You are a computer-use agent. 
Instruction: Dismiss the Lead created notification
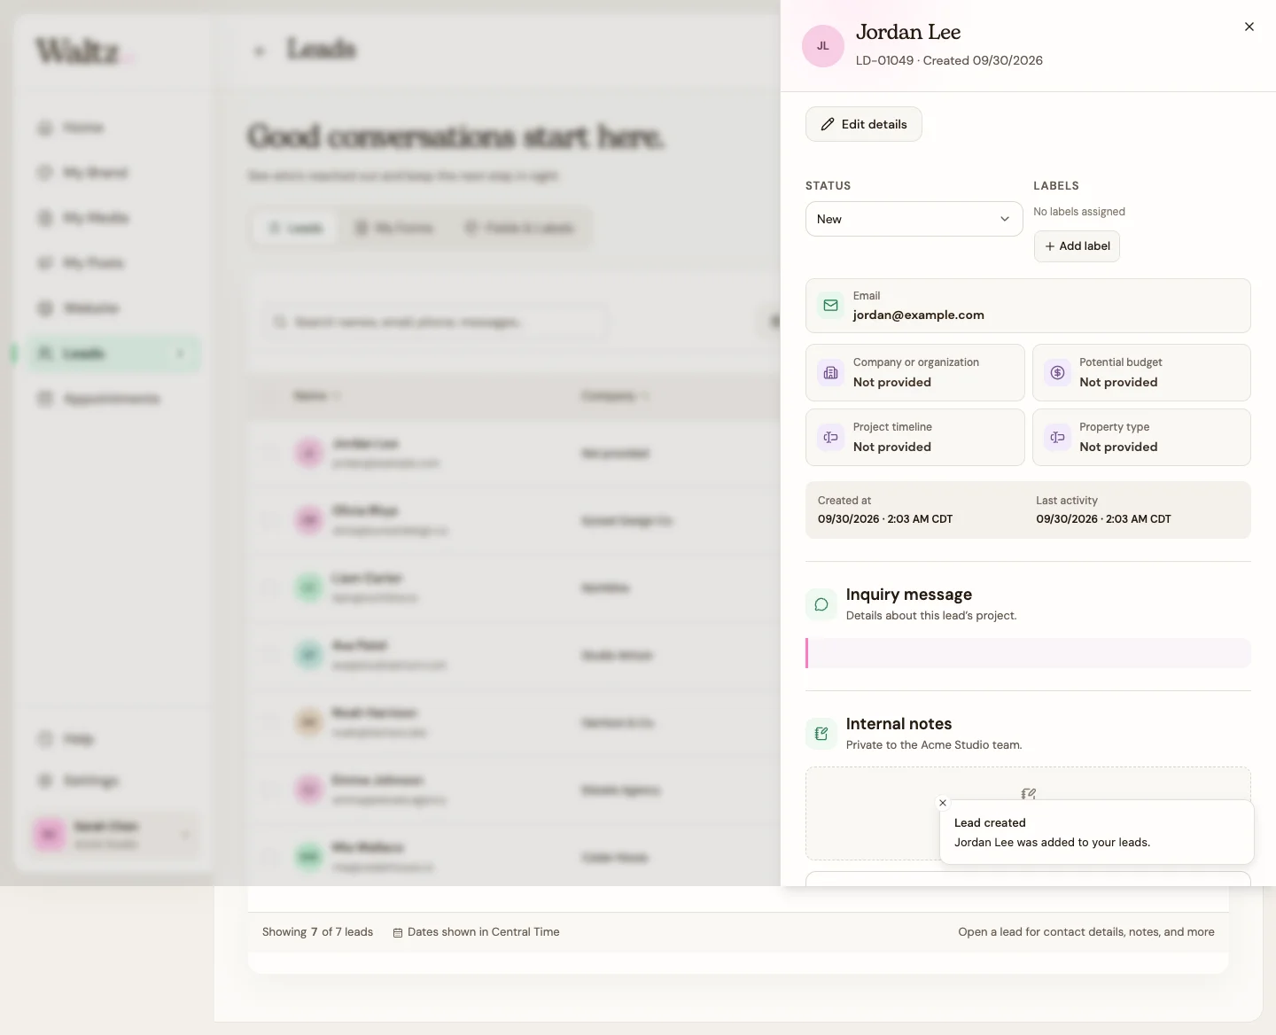(x=942, y=803)
